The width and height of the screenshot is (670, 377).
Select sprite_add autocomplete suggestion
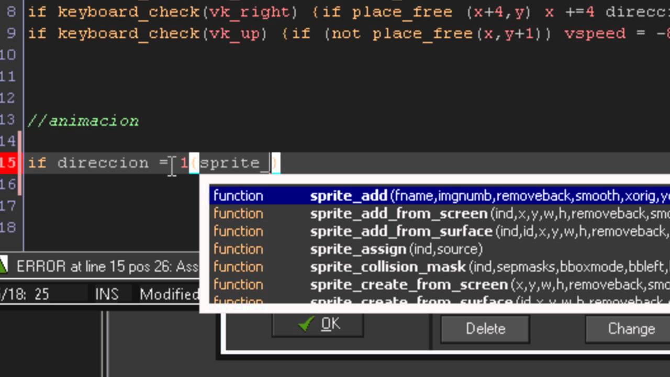click(x=440, y=196)
